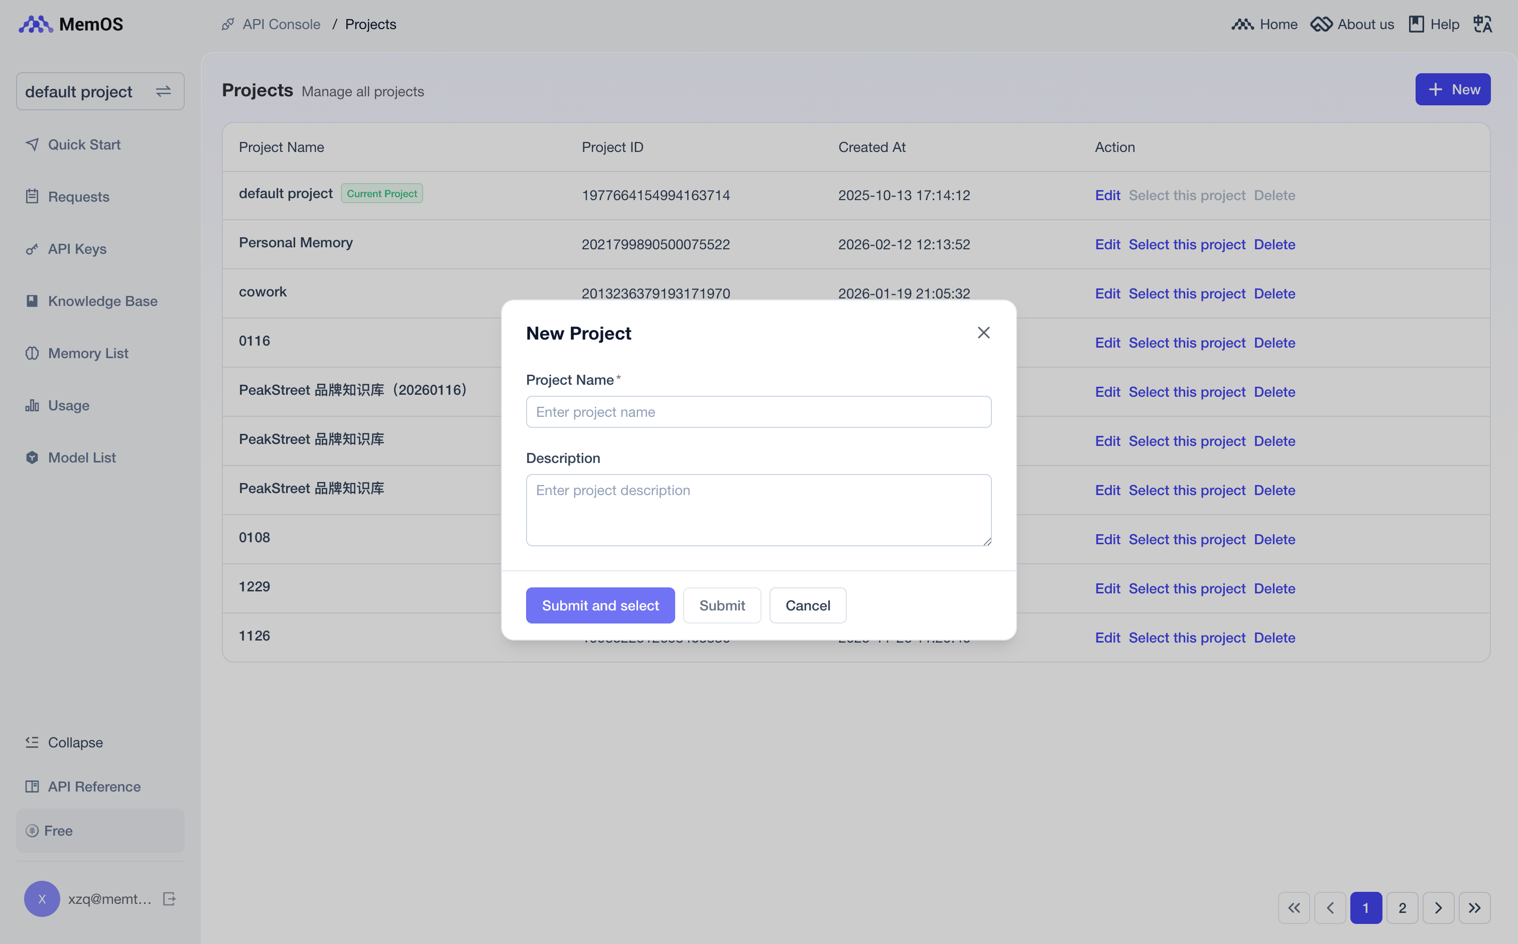Click the Requests clipboard icon
The image size is (1518, 944).
click(33, 196)
